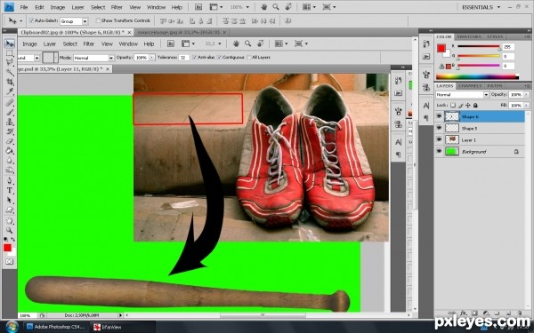Activate the Magic Wand tool

[x=10, y=72]
